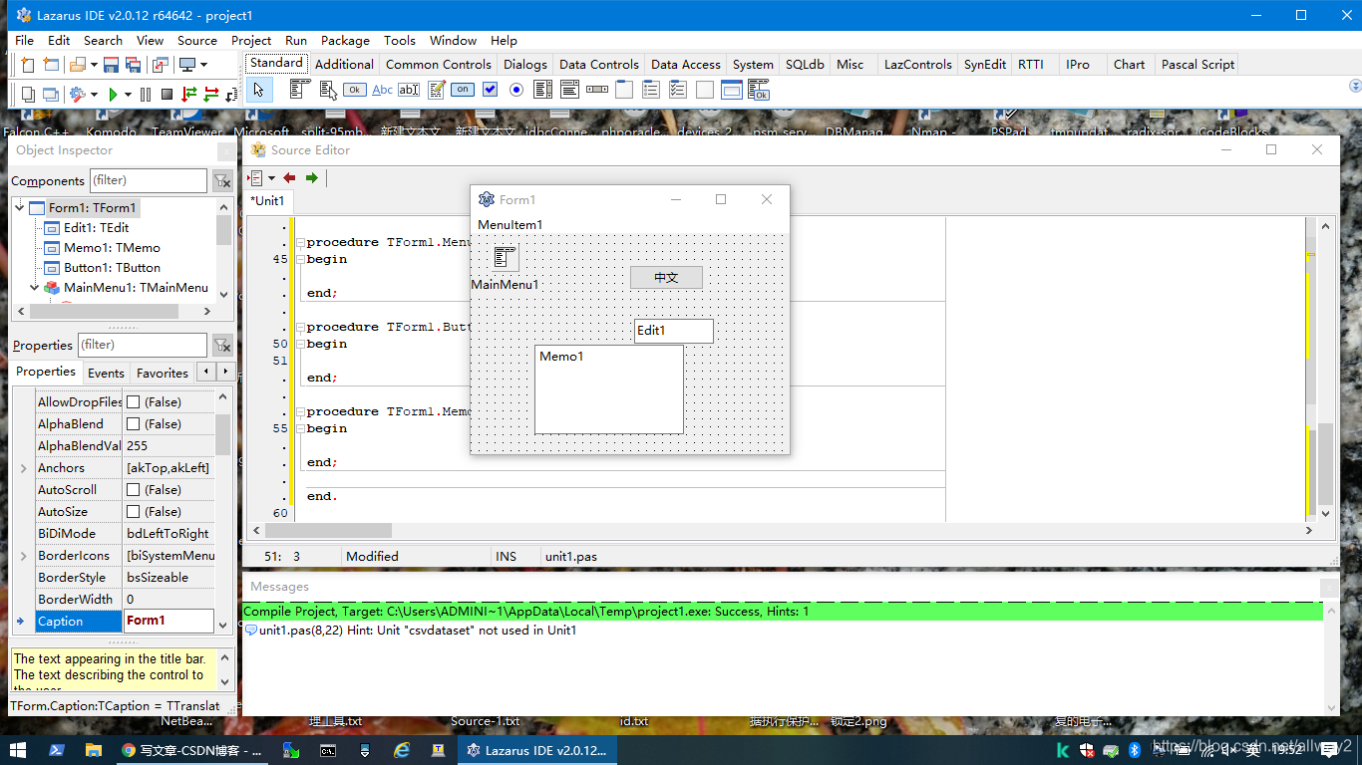
Task: Click the Caption property value field
Action: (169, 621)
